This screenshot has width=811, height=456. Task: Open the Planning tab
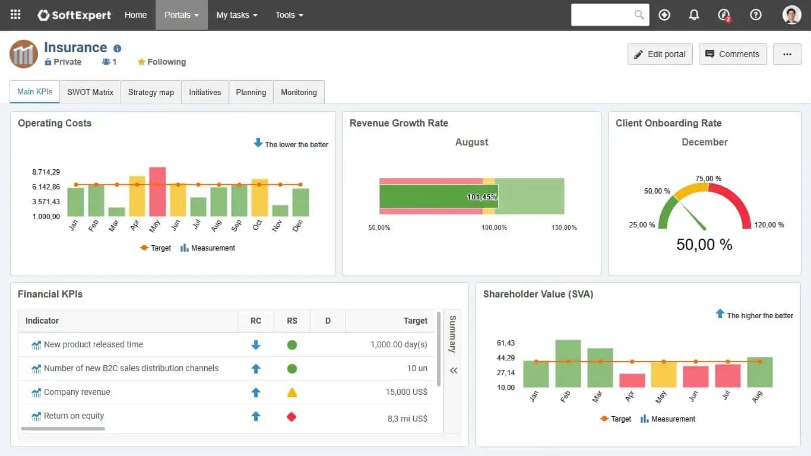[251, 92]
